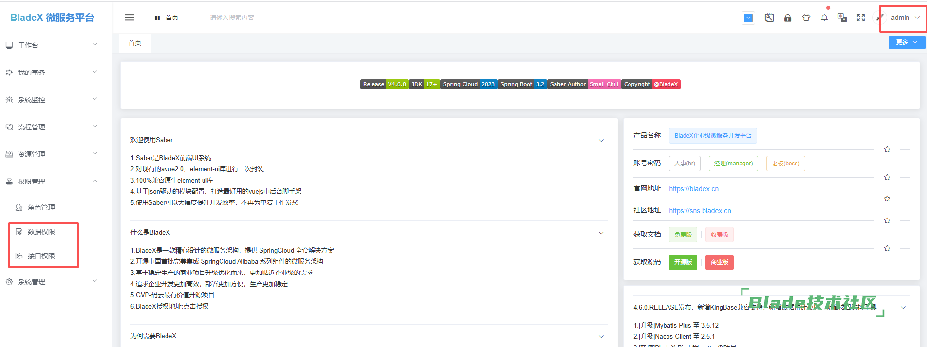Viewport: 927px width, 347px height.
Task: Click the green 开源版 button
Action: pyautogui.click(x=683, y=262)
